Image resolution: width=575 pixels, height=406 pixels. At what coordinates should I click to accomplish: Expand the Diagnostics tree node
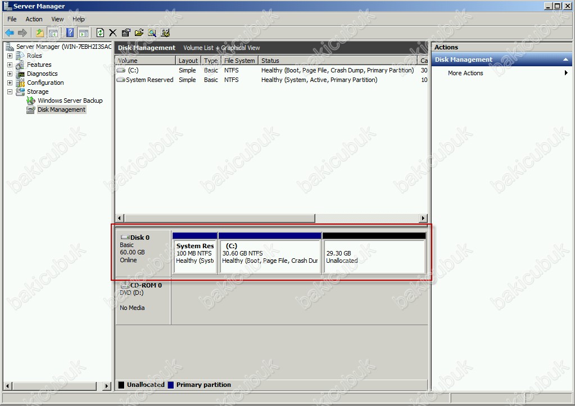tap(10, 74)
